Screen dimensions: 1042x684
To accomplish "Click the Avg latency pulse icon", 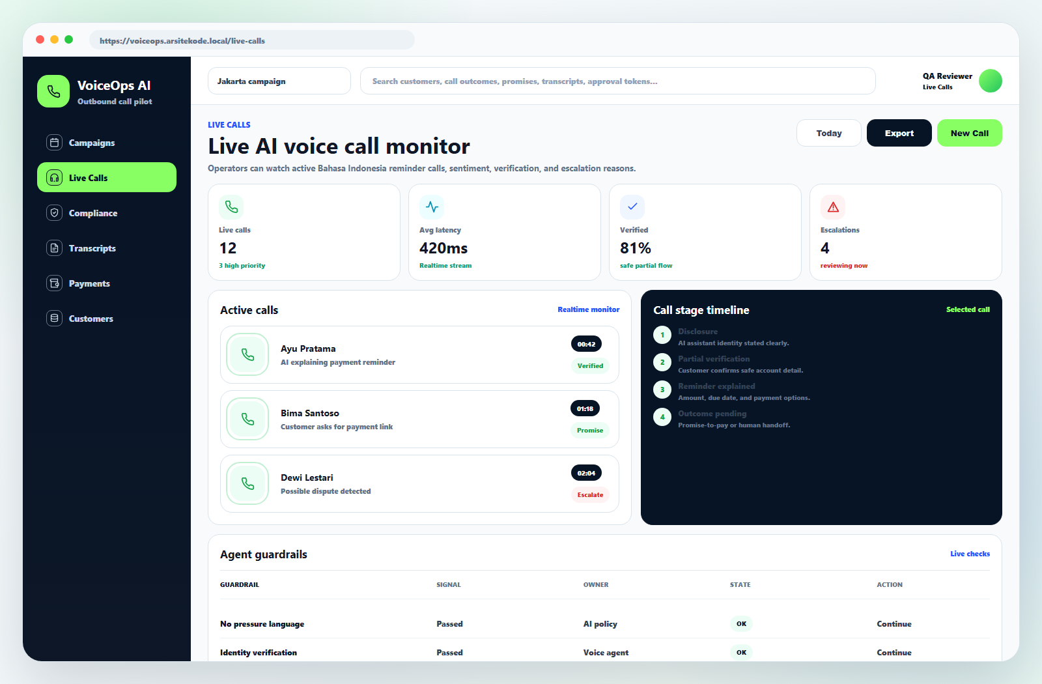I will click(432, 207).
